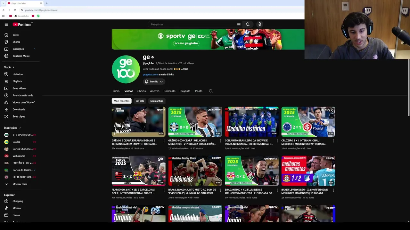Play the Evidências gymnastics video thumbnail
Screen dimensions: 410x230
195,171
